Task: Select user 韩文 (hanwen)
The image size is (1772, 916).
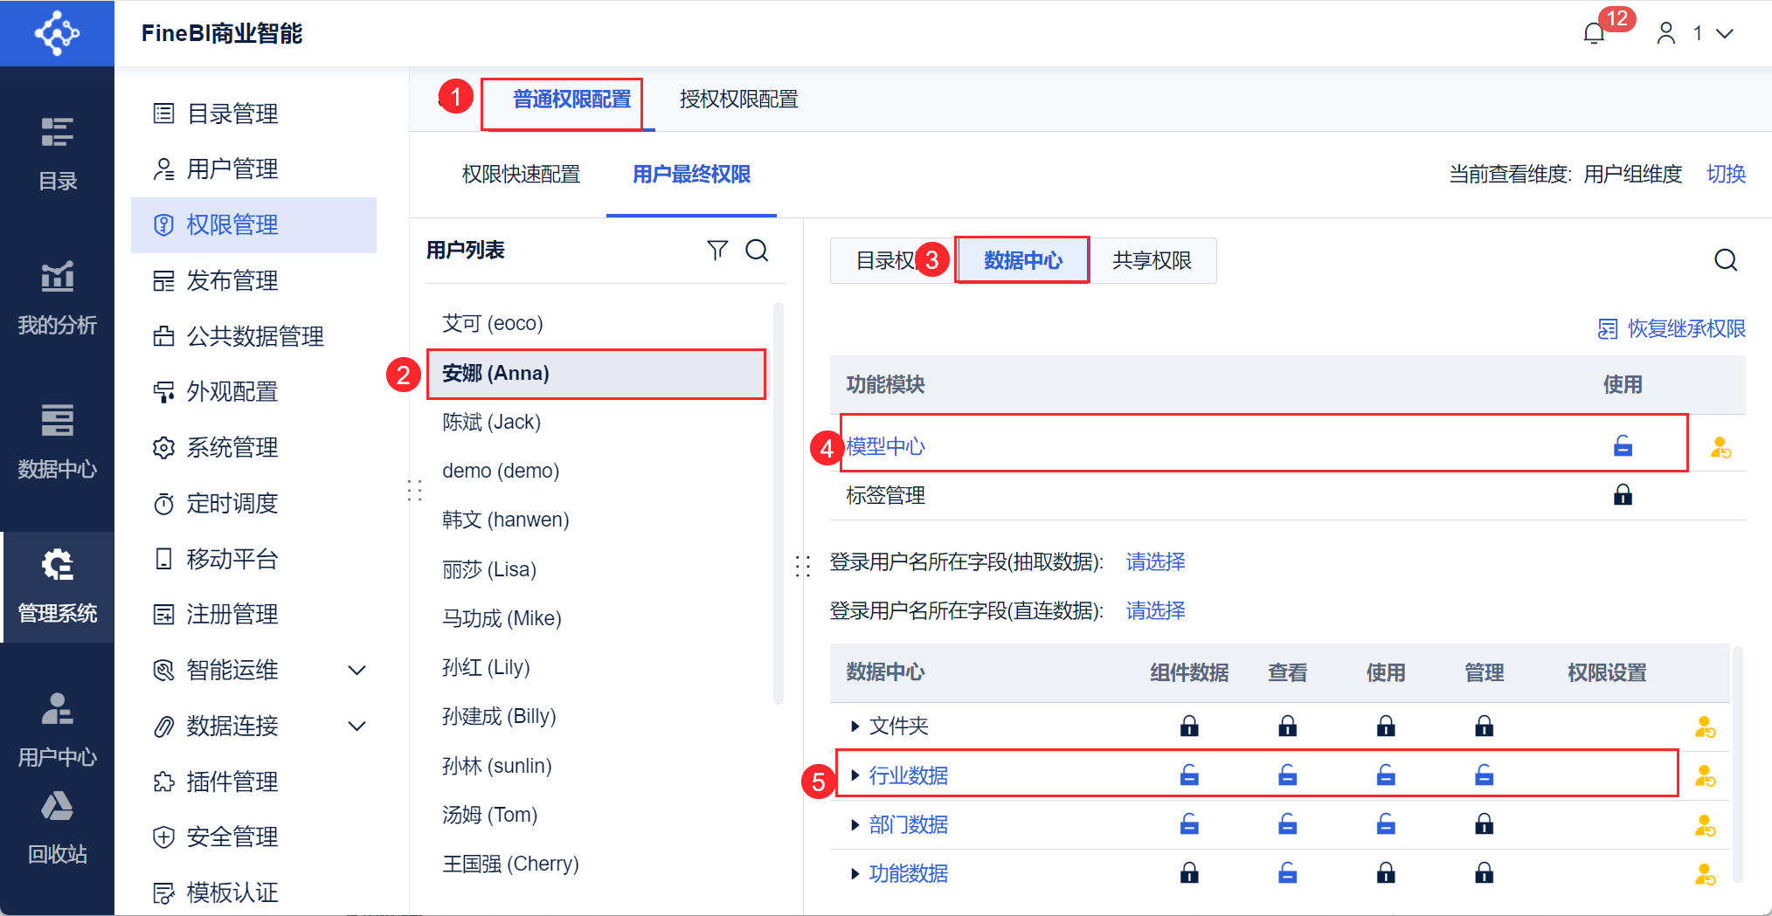Action: [596, 520]
